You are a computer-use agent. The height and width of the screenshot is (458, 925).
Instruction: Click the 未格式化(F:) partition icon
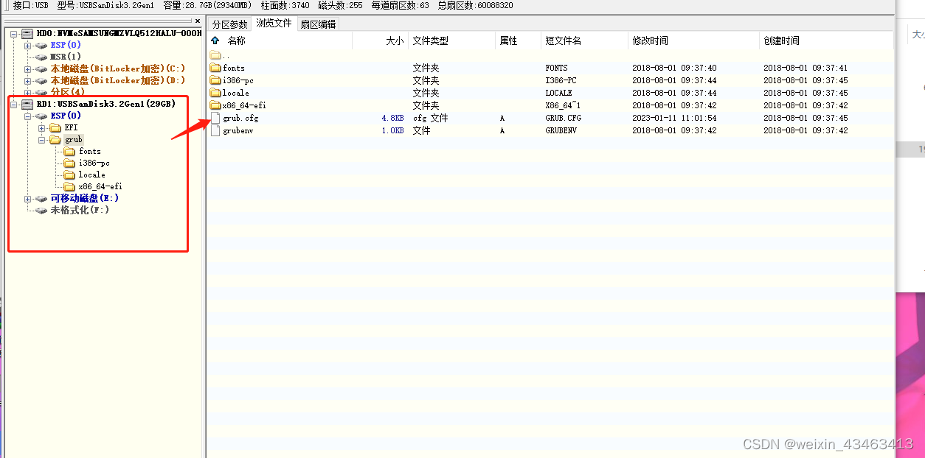tap(41, 210)
